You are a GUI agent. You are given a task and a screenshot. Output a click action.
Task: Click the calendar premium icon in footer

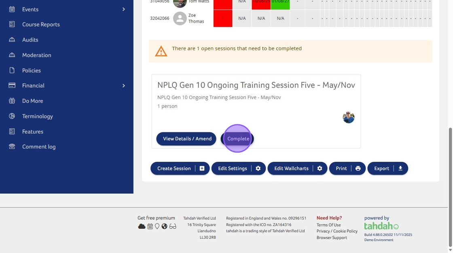(x=150, y=226)
